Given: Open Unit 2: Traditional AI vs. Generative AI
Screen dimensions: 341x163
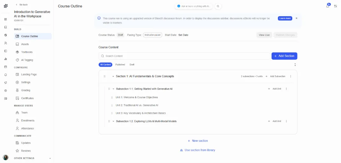Looking at the screenshot, I should [x=137, y=105].
